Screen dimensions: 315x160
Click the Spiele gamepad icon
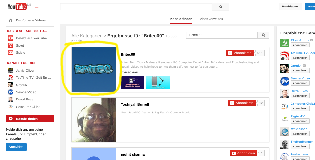tap(11, 53)
